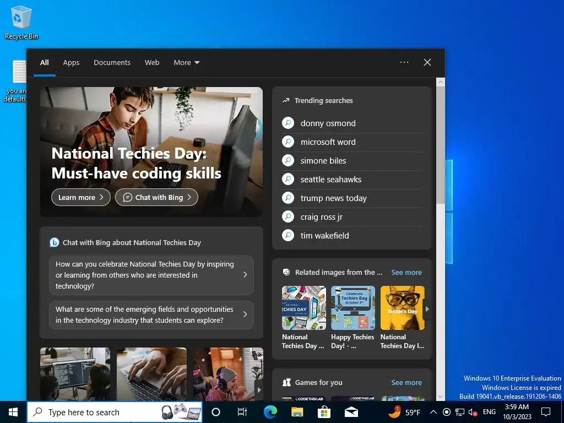Open the gamer with headphones thumbnail
Viewport: 564px width, 423px height.
(228, 374)
